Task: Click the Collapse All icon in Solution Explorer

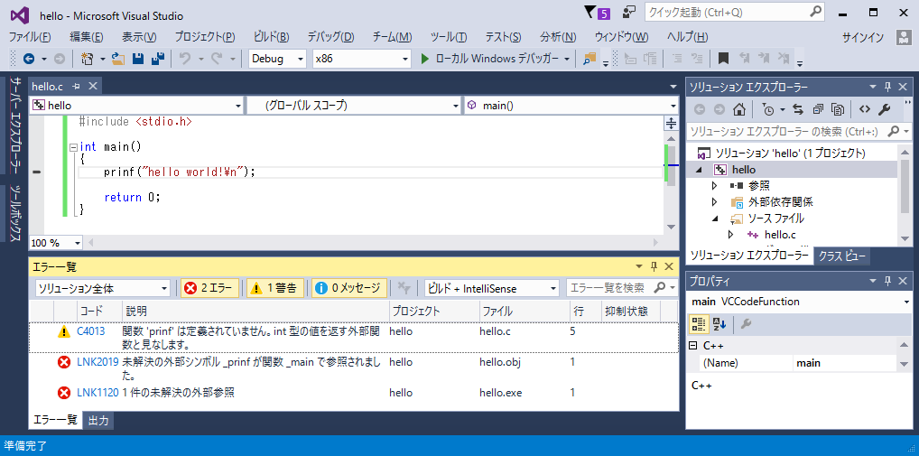Action: tap(818, 109)
